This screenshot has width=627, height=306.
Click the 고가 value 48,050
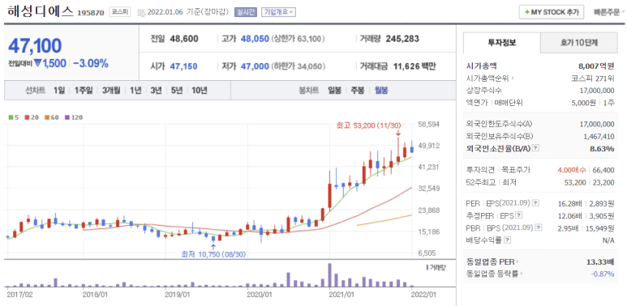(x=255, y=39)
